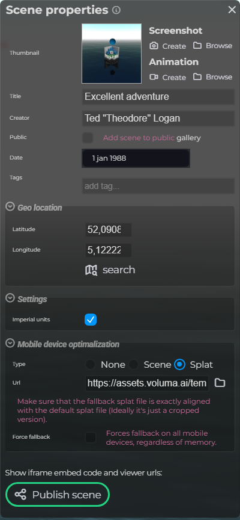Viewport: 240px width, 520px height.
Task: Enable the Force fallback checkbox
Action: pyautogui.click(x=91, y=438)
